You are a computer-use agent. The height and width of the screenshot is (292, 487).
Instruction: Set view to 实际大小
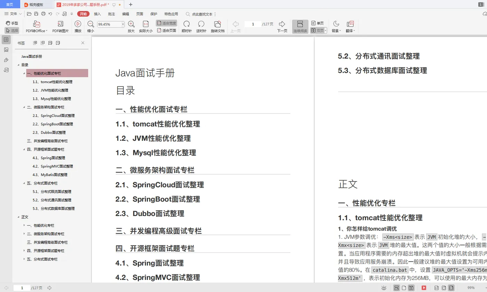146,27
